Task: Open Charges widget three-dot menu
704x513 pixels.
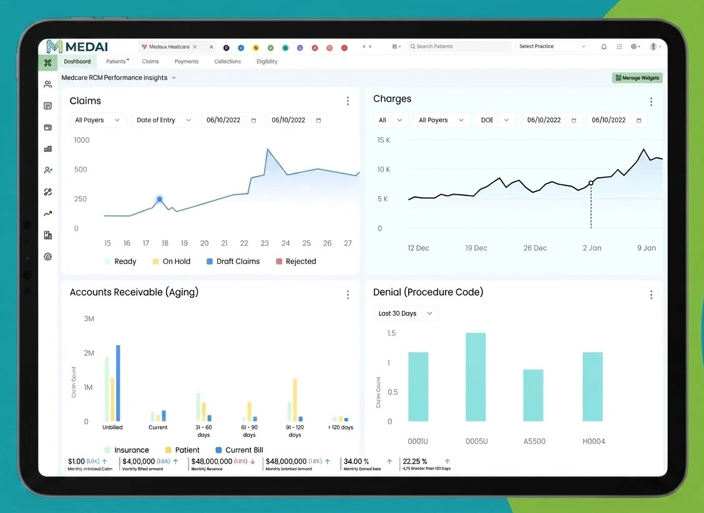Action: point(651,102)
